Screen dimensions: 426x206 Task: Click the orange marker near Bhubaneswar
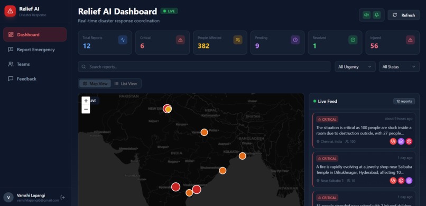pyautogui.click(x=223, y=171)
